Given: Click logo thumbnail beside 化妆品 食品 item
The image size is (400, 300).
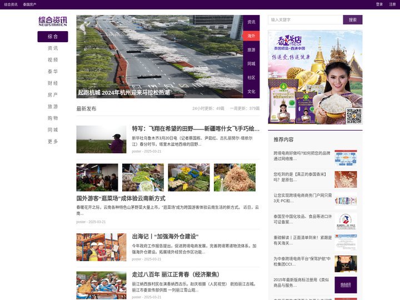Looking at the screenshot, I should click(346, 222).
